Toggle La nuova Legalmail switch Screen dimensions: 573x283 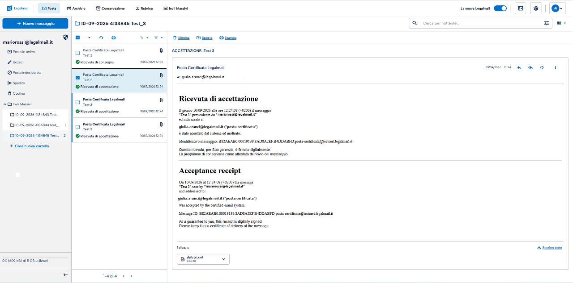point(500,8)
